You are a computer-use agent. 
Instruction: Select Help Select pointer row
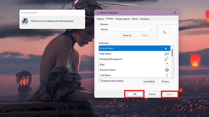click(135, 54)
